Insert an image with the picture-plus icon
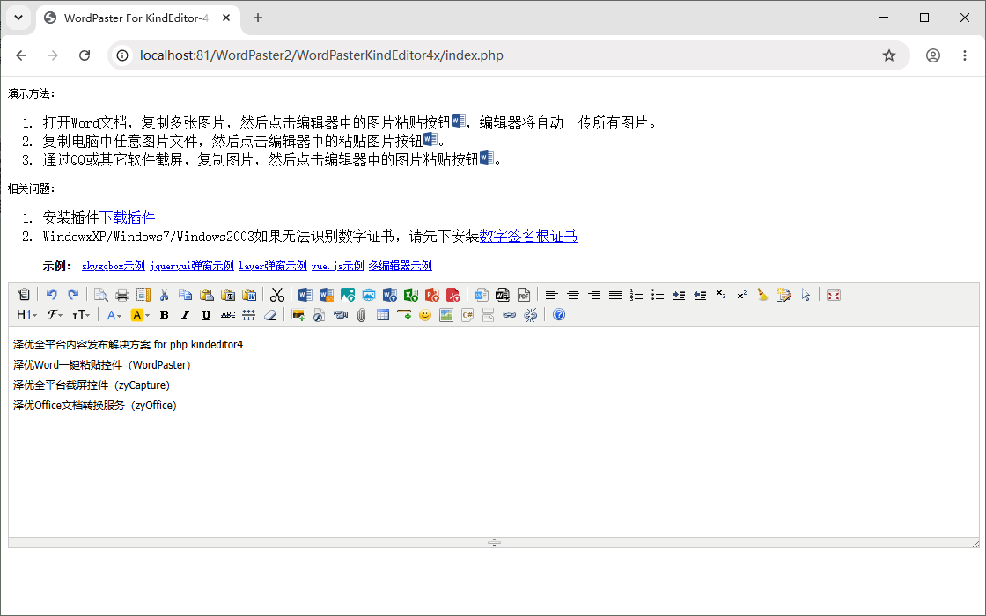 click(298, 315)
